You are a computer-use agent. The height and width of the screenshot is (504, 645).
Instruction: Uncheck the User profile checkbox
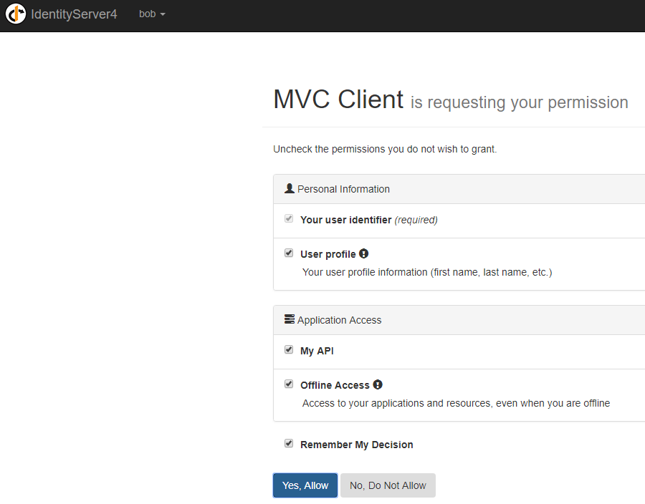(x=289, y=253)
